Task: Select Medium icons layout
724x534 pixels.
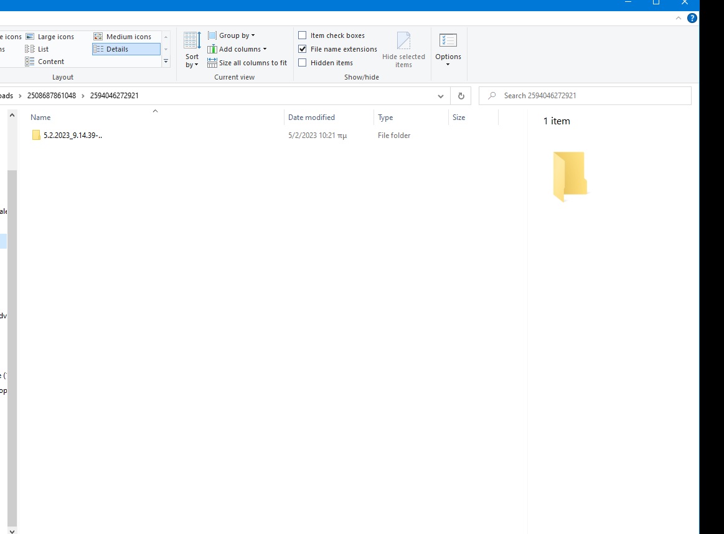Action: (128, 37)
